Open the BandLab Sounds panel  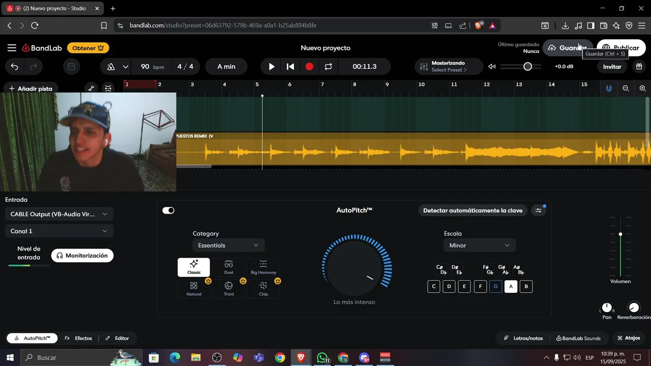click(x=578, y=339)
